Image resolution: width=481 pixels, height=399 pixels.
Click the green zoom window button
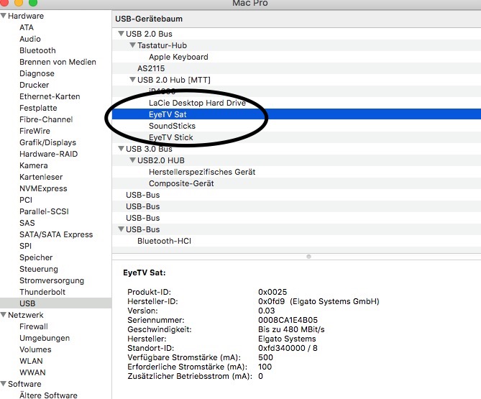(33, 2)
